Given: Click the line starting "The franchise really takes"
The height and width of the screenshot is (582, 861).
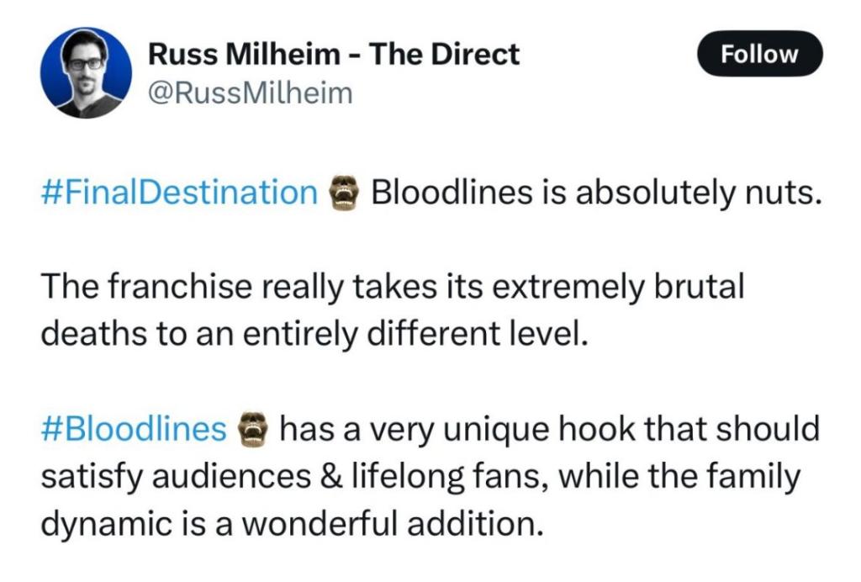Looking at the screenshot, I should [393, 287].
